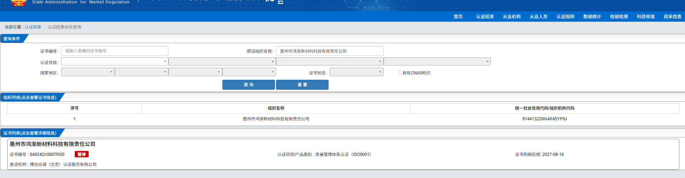The height and width of the screenshot is (178, 685).
Task: Click the red 暂停 status badge
Action: [x=82, y=154]
